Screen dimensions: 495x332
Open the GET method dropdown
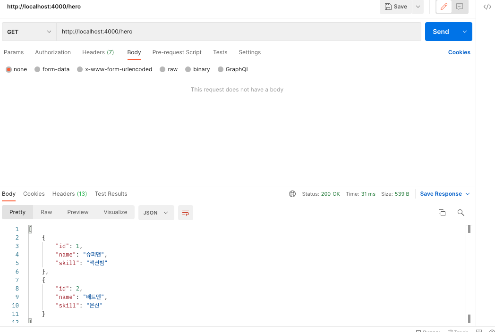(29, 32)
